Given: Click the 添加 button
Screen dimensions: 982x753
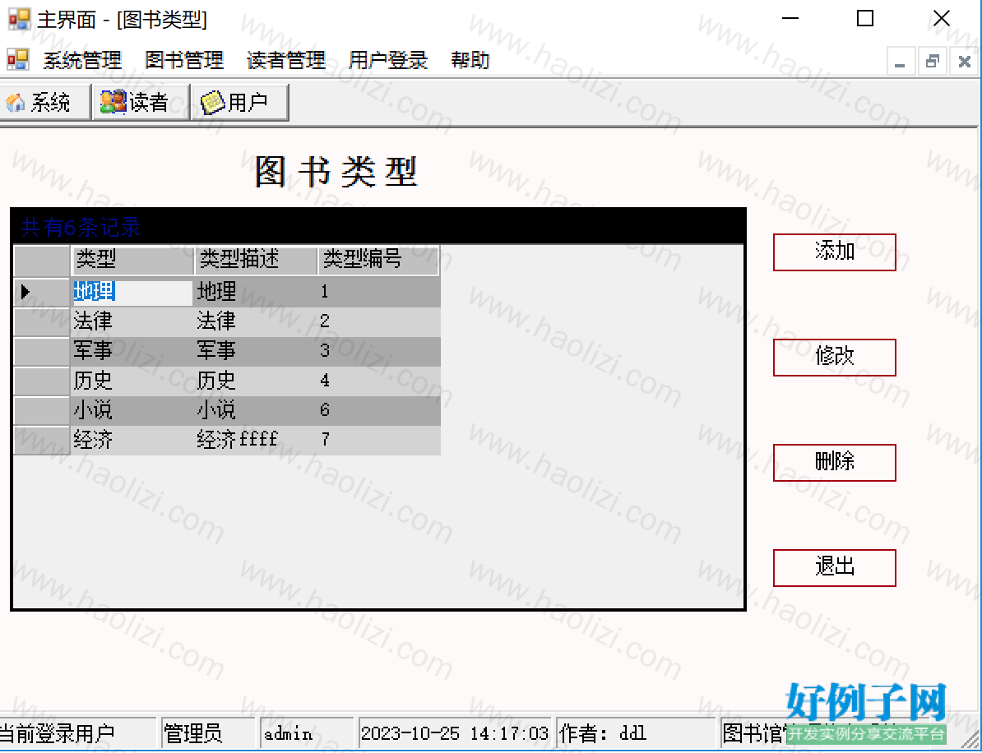Looking at the screenshot, I should click(x=834, y=252).
